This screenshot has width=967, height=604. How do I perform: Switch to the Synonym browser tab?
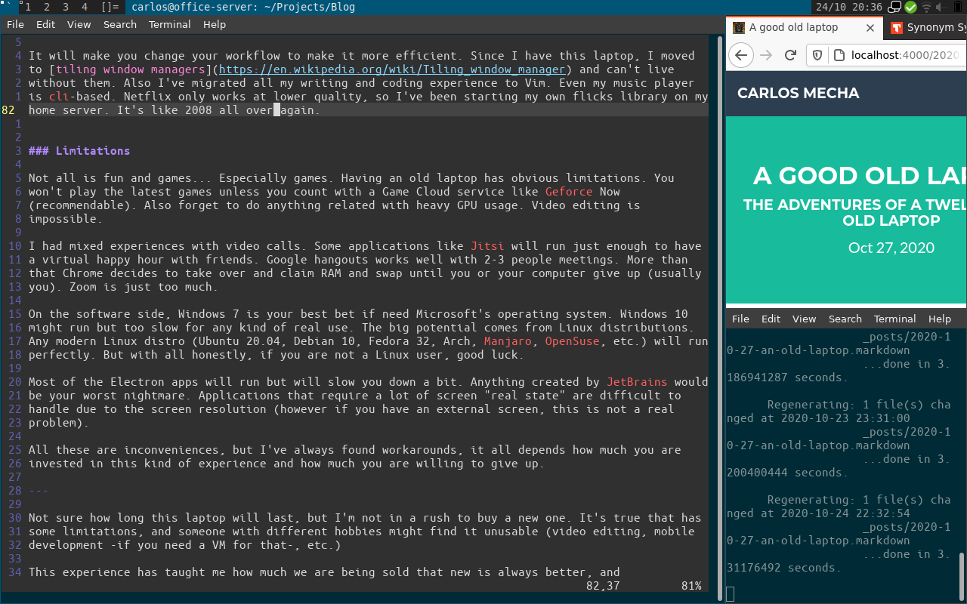point(926,28)
